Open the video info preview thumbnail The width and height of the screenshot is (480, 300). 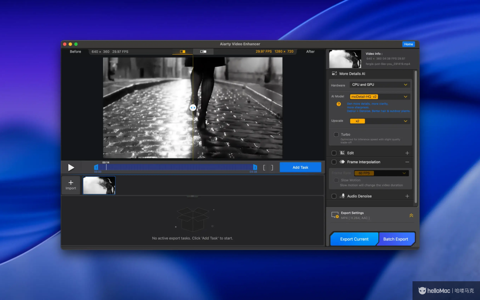coord(345,59)
